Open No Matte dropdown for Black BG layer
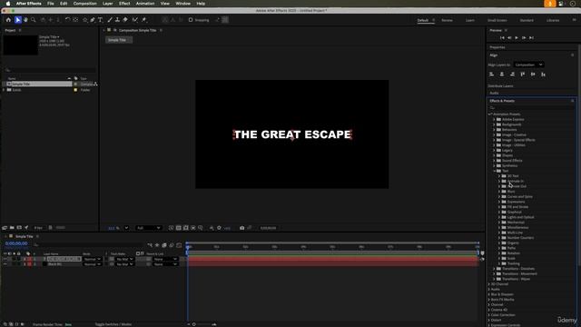 click(x=124, y=264)
